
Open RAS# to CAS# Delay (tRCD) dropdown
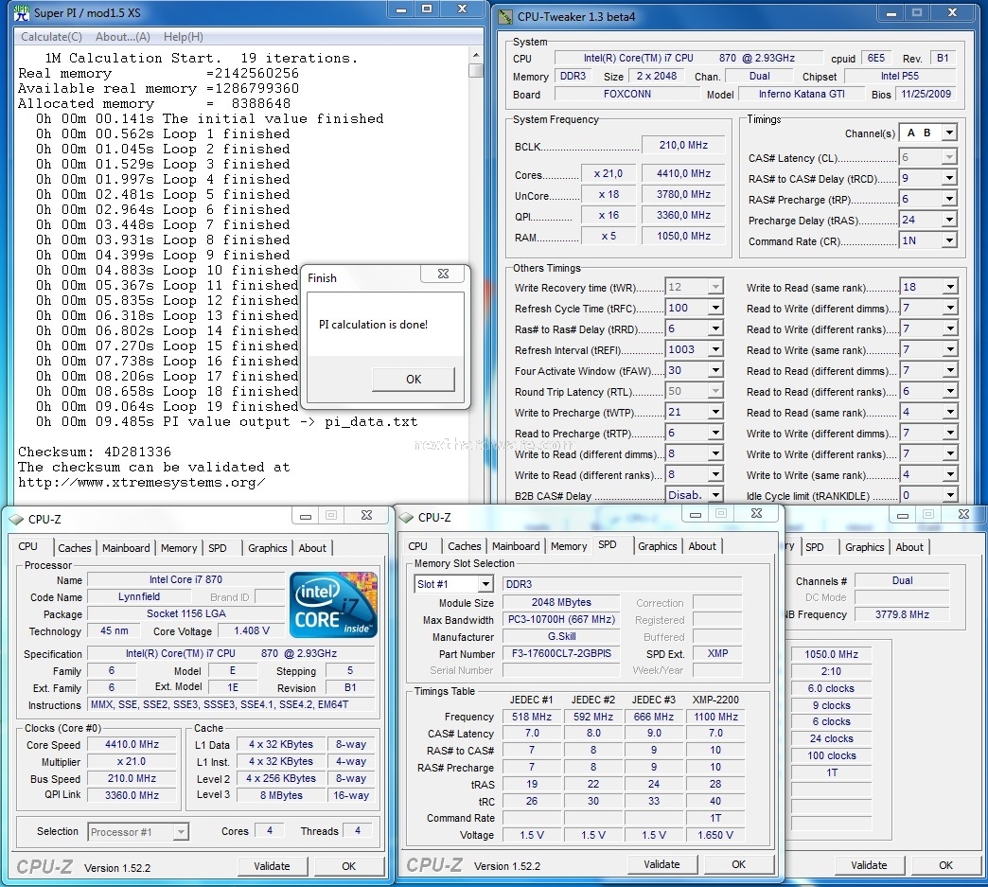coord(949,178)
